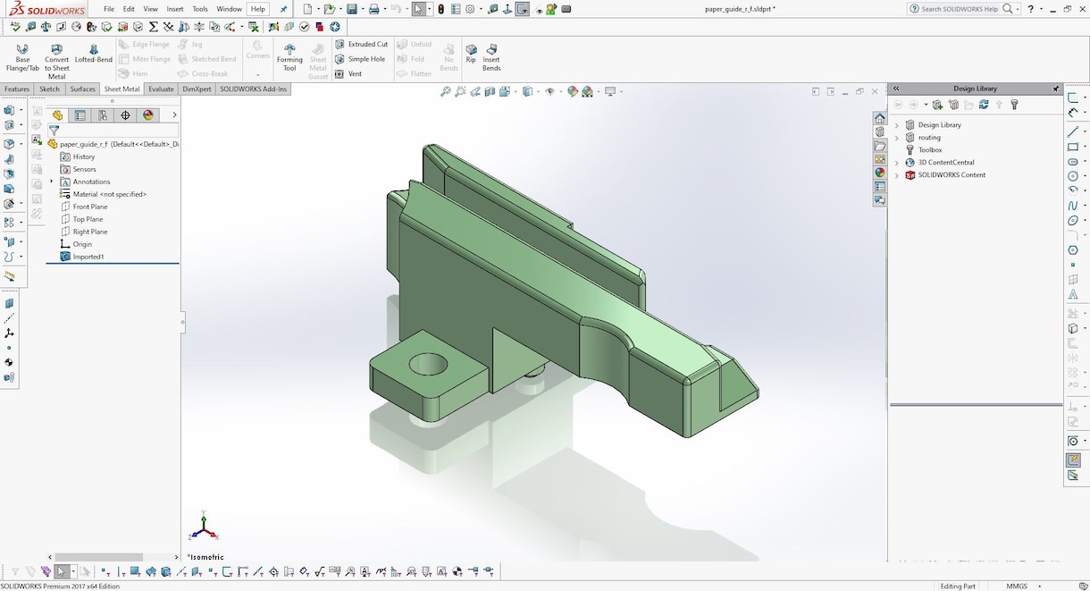Pin the Design Library pane
Screen dimensions: 1090x591
[1056, 89]
